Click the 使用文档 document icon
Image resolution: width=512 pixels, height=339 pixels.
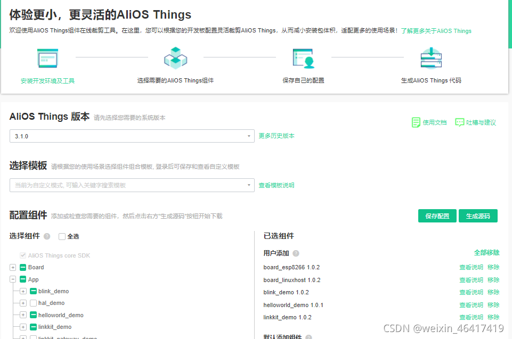(416, 122)
